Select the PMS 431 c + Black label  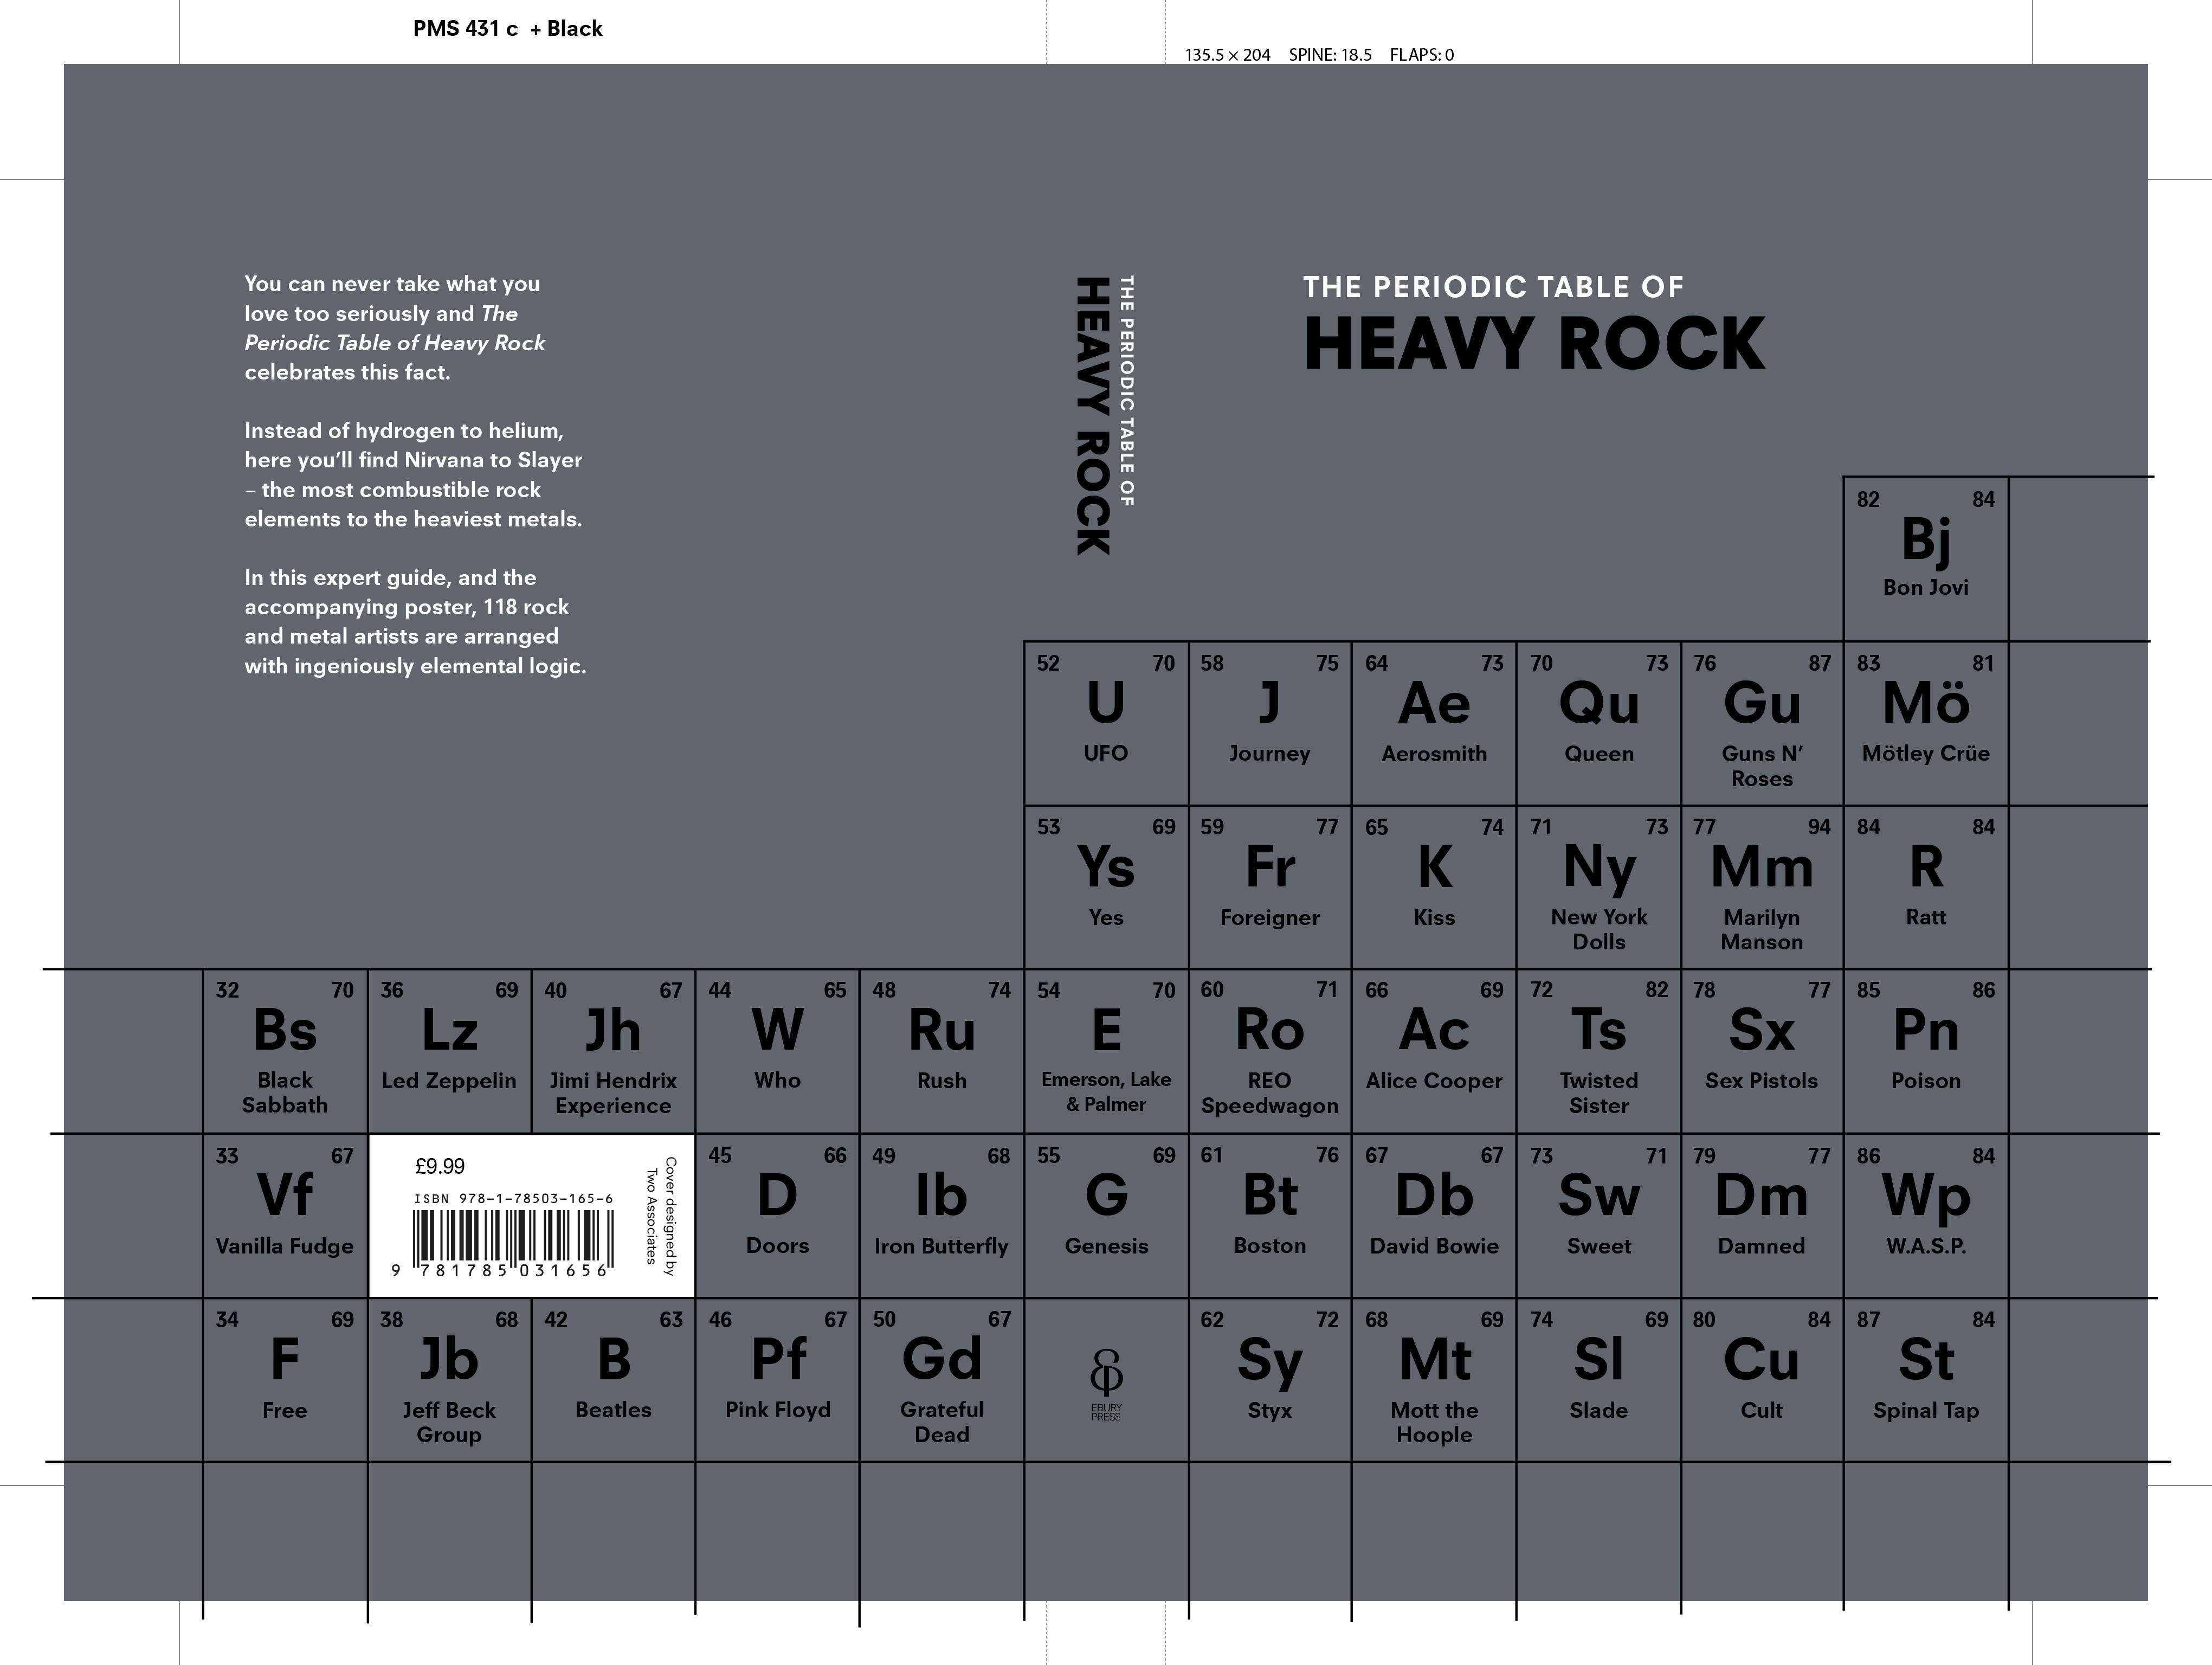(x=506, y=28)
